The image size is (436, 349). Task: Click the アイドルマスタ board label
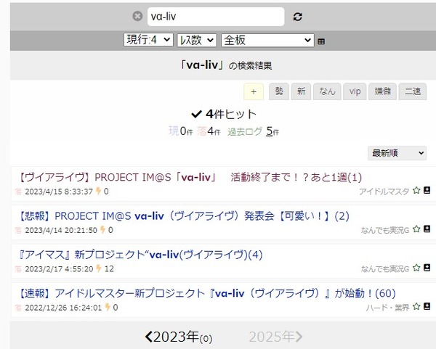(x=384, y=192)
